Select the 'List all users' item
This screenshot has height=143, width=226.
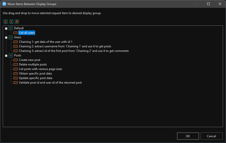coord(27,33)
